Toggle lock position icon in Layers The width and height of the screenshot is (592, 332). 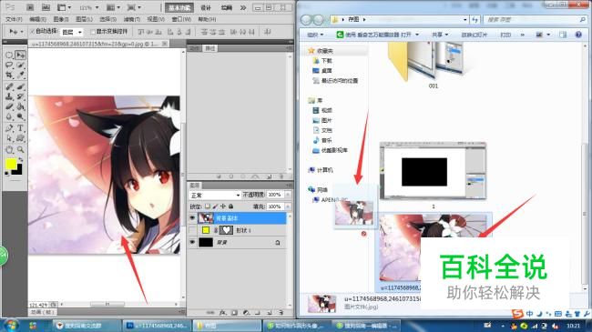tap(223, 206)
